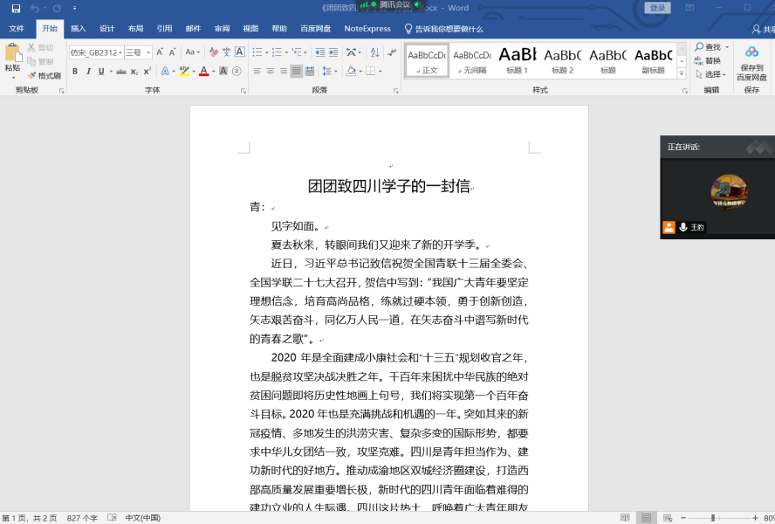Center the paragraph text
Viewport: 775px width, 524px height.
point(271,72)
